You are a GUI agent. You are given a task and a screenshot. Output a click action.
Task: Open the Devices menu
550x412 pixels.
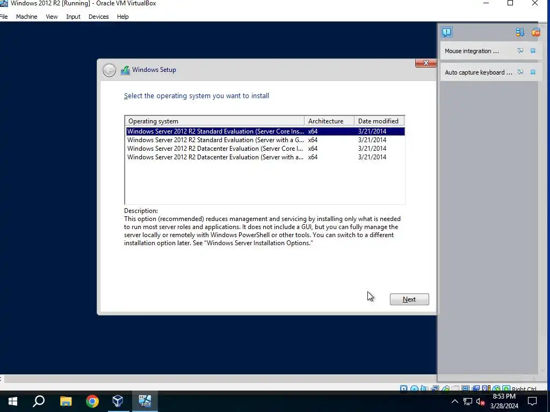pyautogui.click(x=99, y=17)
